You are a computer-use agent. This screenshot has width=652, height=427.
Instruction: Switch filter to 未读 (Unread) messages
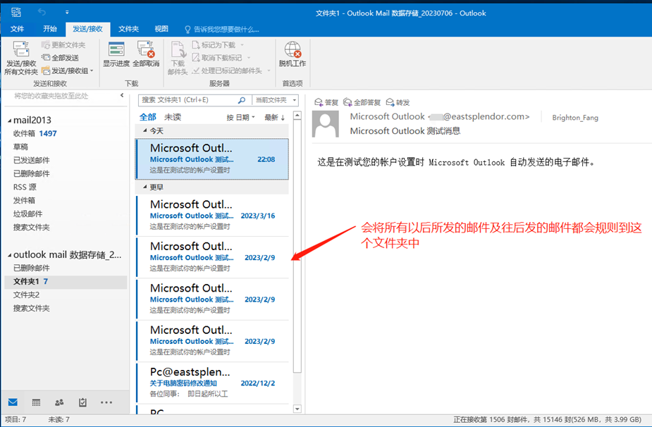[173, 117]
